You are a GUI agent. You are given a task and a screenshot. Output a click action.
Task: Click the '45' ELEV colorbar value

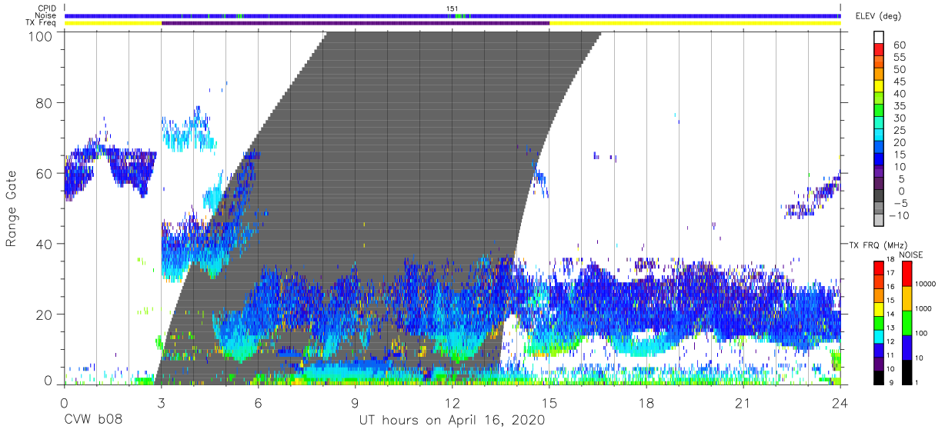900,82
